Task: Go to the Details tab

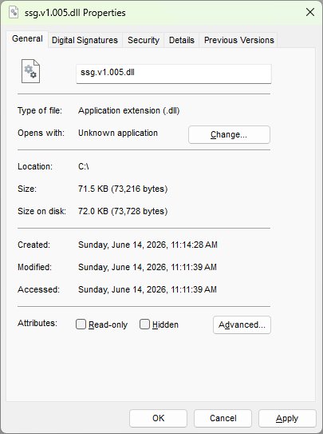Action: 181,40
